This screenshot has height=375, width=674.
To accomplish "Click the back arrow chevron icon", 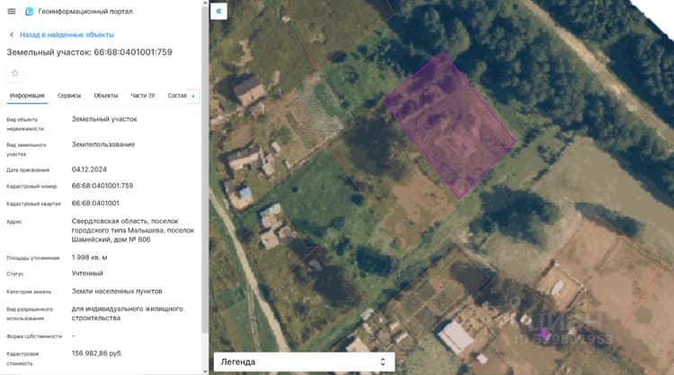I will coord(12,35).
